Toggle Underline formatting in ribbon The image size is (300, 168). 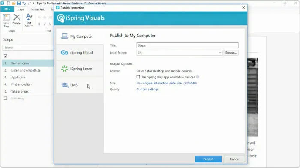click(50, 24)
